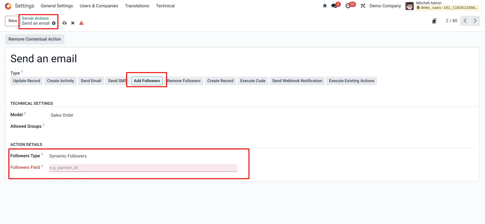Click the Odoo Settings app logo
Screen dimensions: 485x224
[x=8, y=6]
